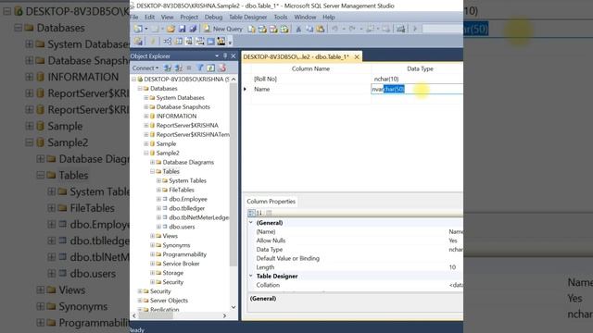Open the Object Explorer window options arrow
The image size is (593, 333).
217,55
